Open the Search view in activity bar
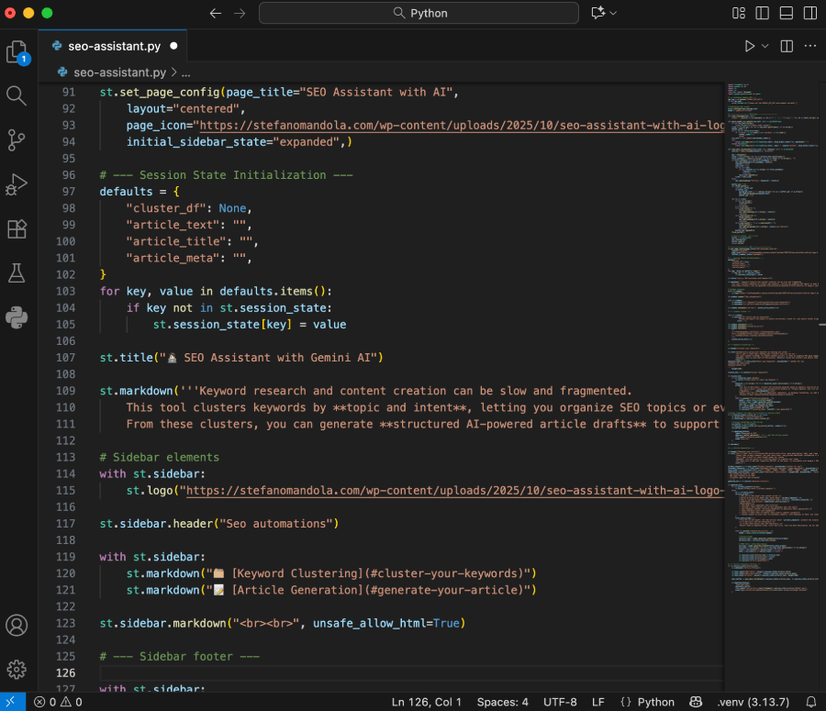This screenshot has width=826, height=711. [x=17, y=95]
